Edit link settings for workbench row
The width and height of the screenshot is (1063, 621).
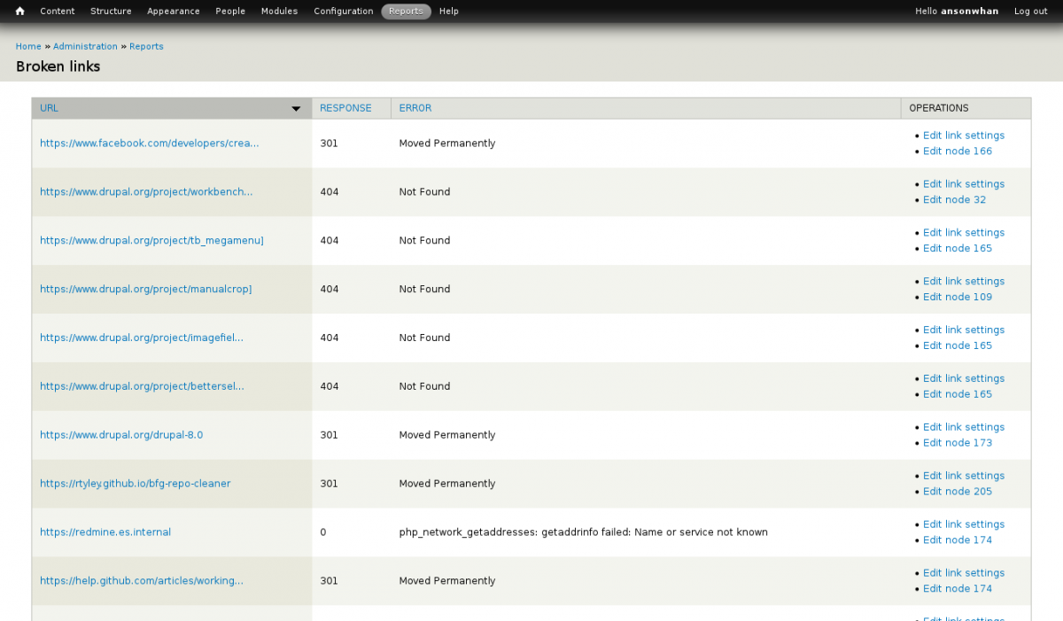(x=964, y=184)
